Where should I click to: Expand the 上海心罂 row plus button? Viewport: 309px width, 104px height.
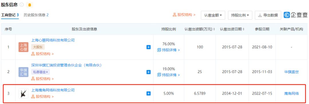(148, 47)
